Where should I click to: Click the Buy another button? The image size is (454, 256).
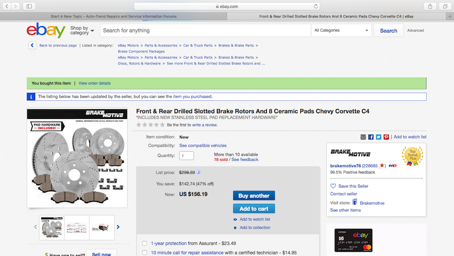[x=254, y=195]
